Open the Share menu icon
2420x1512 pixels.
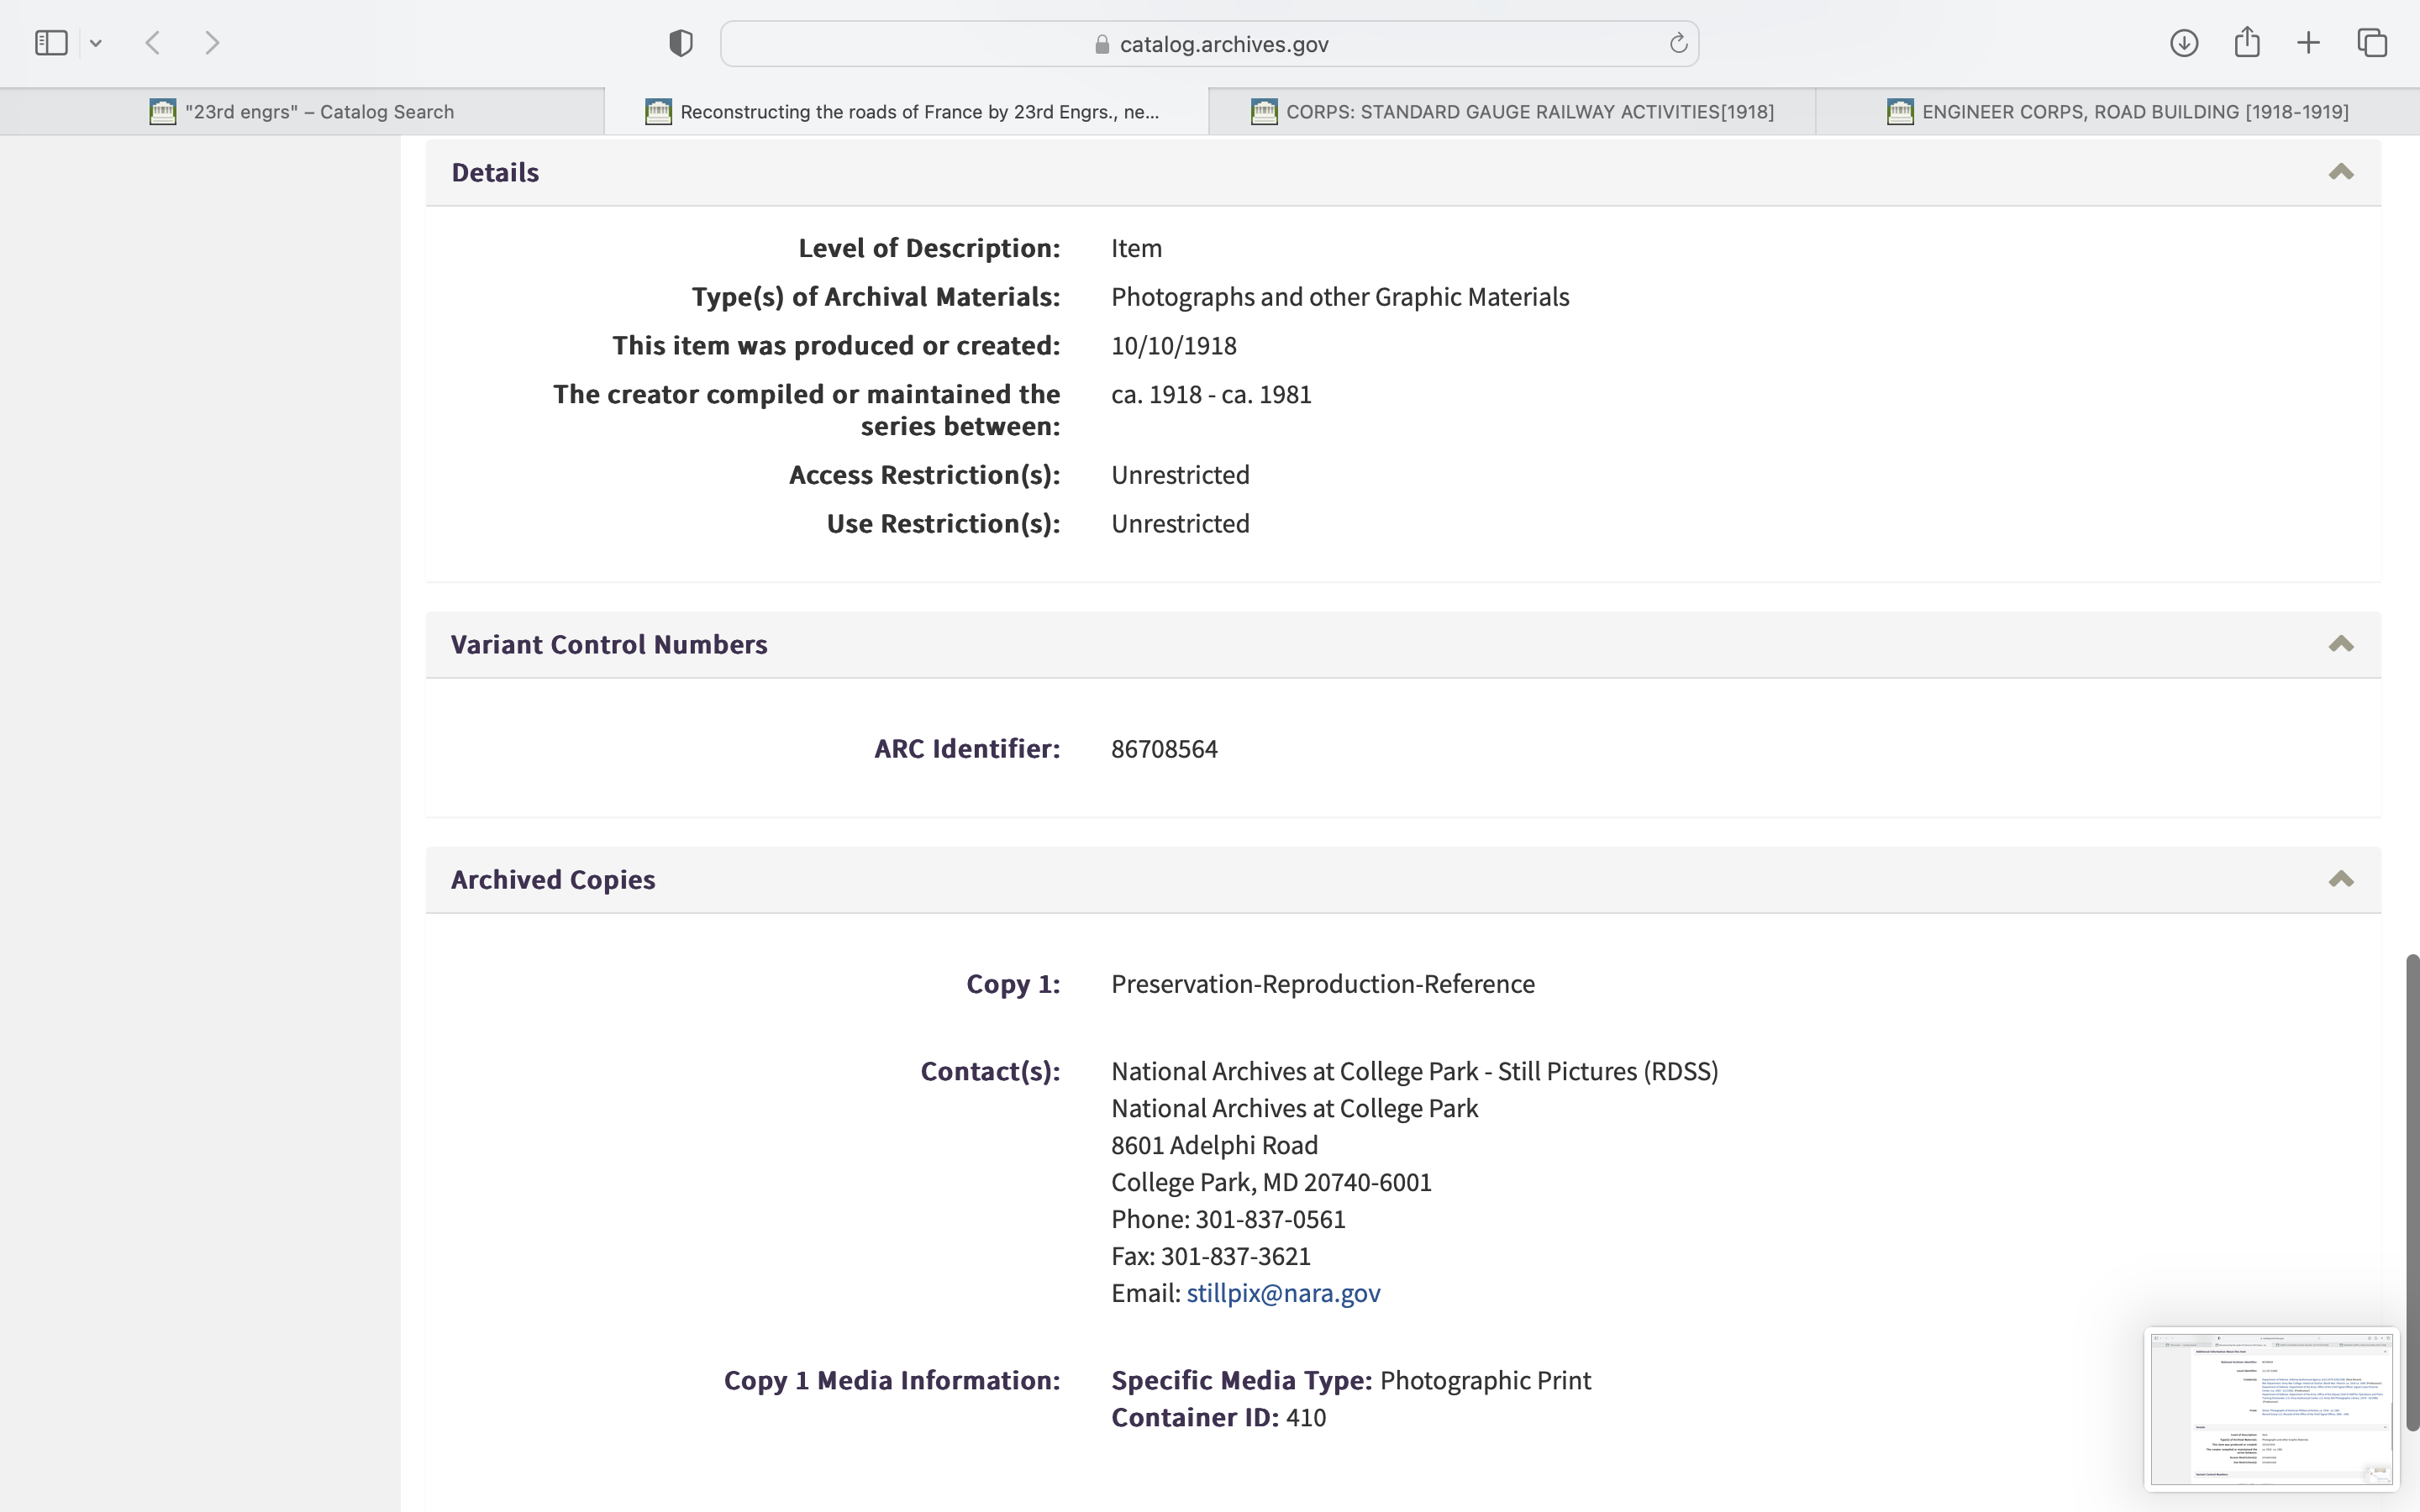[2247, 42]
